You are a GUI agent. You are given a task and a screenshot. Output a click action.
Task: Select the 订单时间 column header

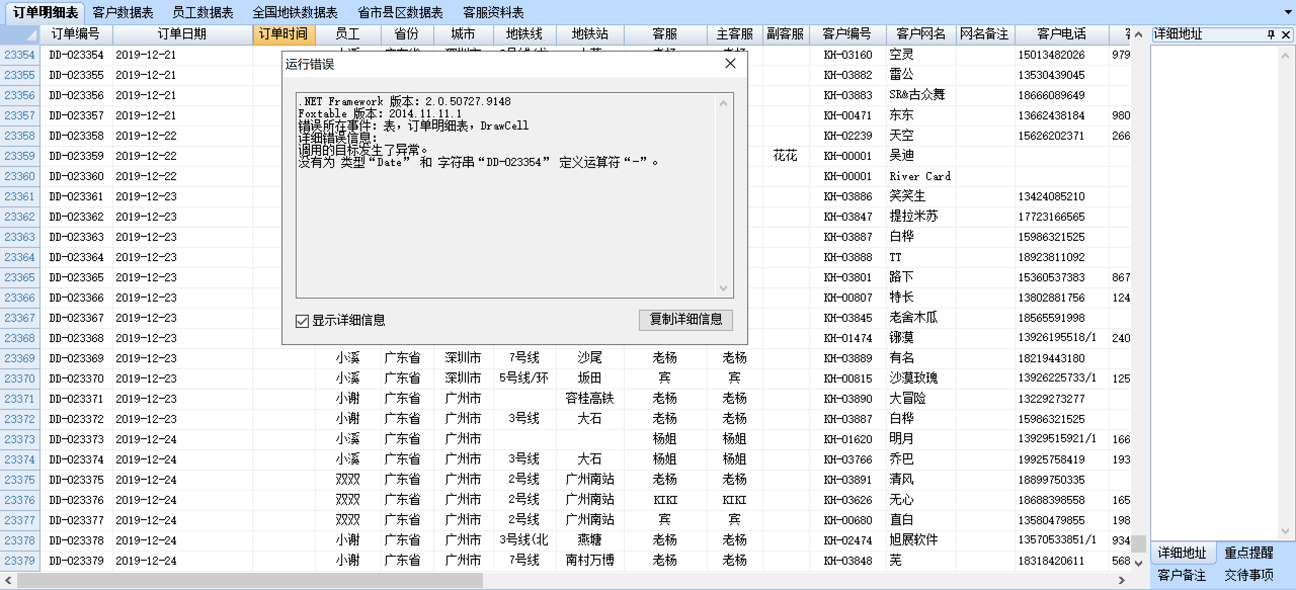pyautogui.click(x=283, y=34)
